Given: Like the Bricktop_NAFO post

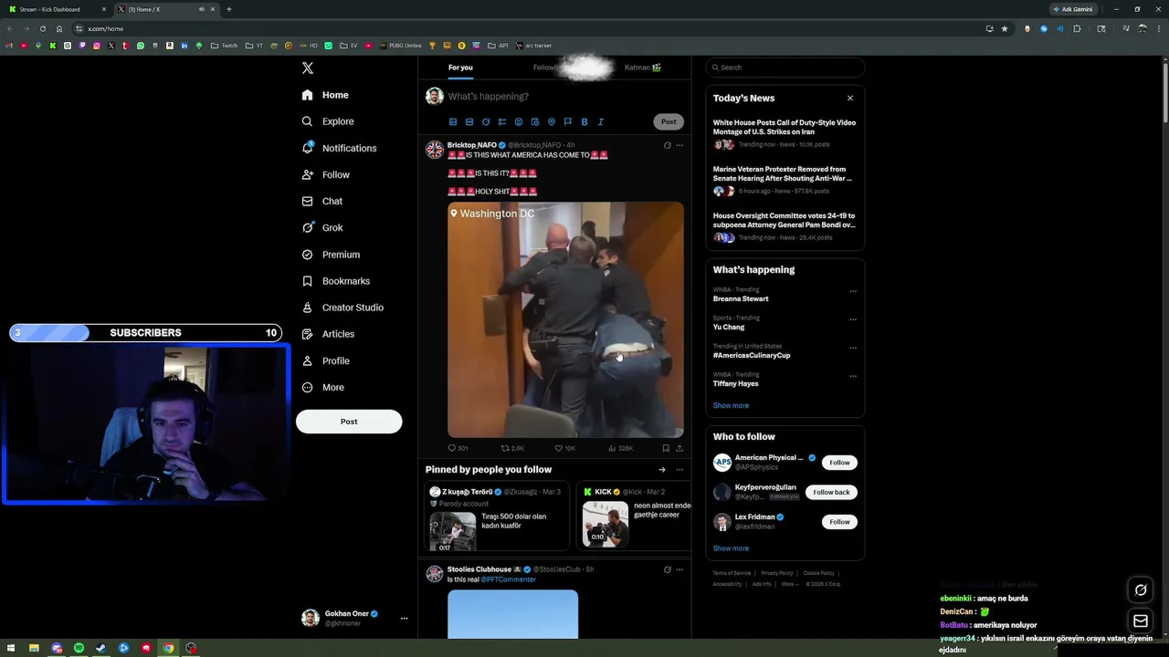Looking at the screenshot, I should pyautogui.click(x=565, y=448).
